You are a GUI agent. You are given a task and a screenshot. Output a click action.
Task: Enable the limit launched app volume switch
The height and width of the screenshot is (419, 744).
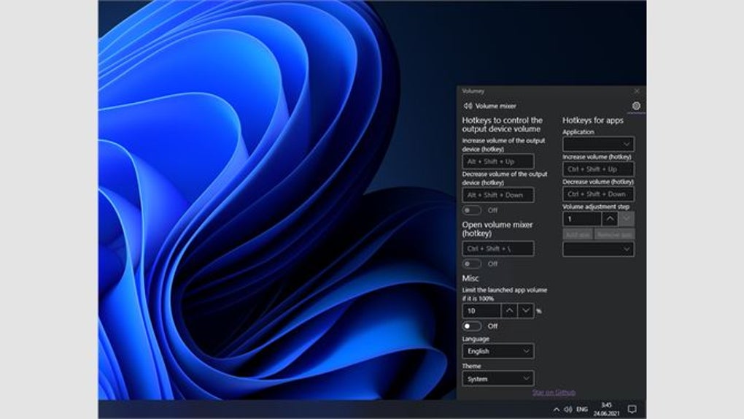pyautogui.click(x=472, y=326)
